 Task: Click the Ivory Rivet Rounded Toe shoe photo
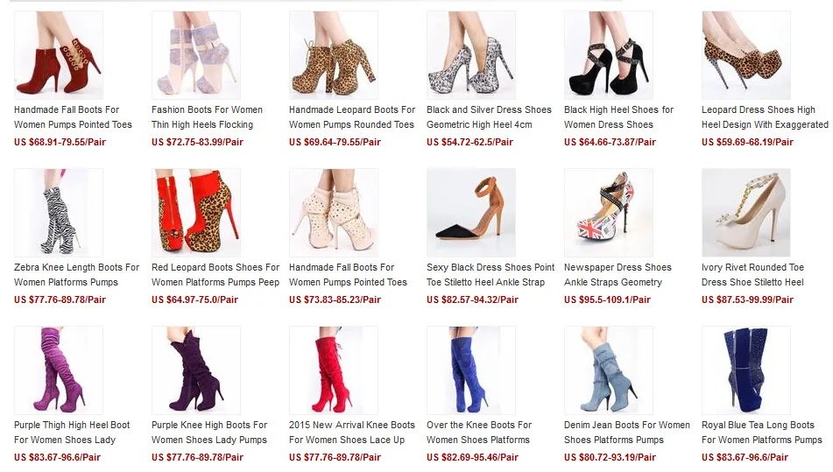746,213
